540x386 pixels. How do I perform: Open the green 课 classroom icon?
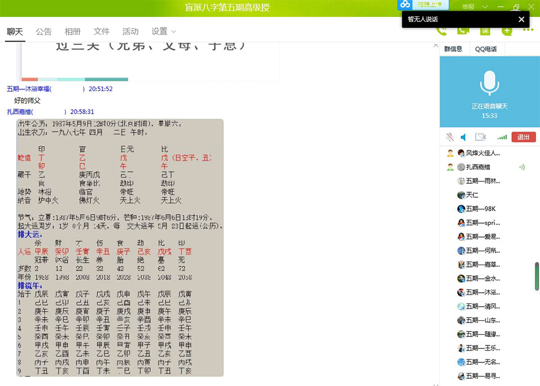[485, 31]
